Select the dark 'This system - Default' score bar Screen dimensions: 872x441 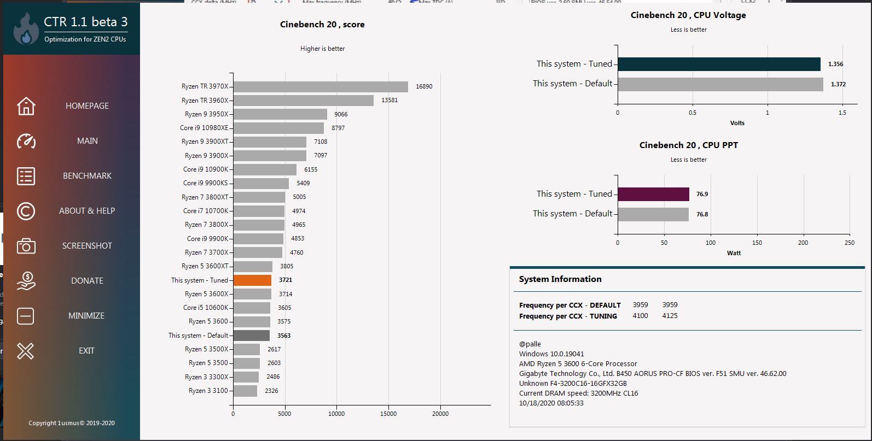coord(252,336)
